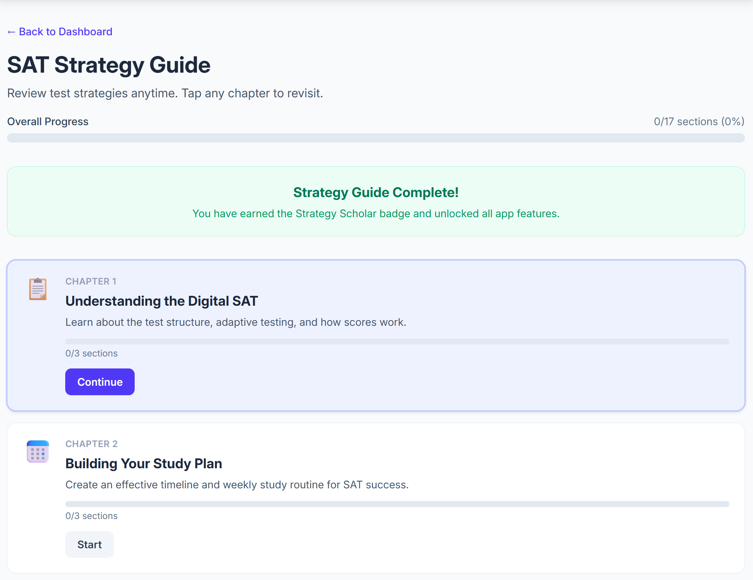Click the CHAPTER 1 label
Image resolution: width=753 pixels, height=580 pixels.
pos(91,281)
